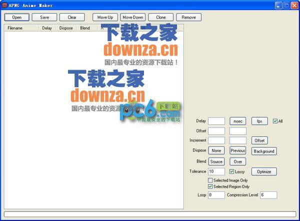
Task: Toggle the Lossy checkbox
Action: [x=231, y=171]
